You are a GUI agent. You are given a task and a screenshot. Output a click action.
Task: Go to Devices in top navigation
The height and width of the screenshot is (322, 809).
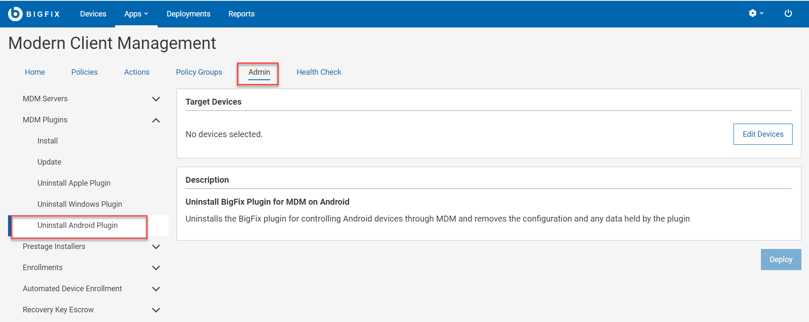point(93,14)
